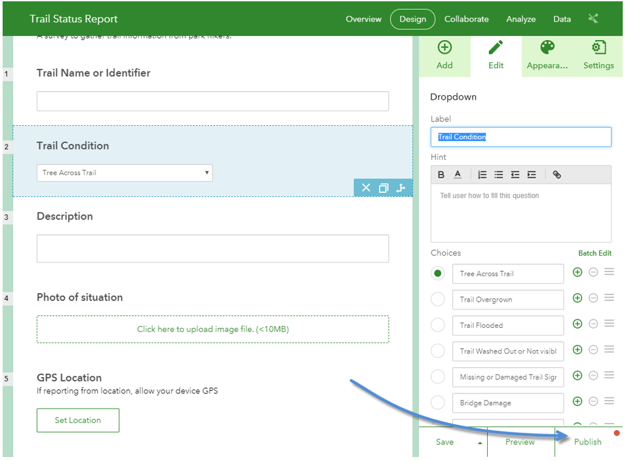Expand the Save options arrow

click(x=480, y=443)
